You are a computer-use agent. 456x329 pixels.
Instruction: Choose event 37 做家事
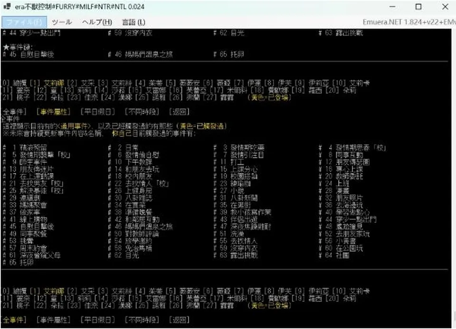coord(21,212)
